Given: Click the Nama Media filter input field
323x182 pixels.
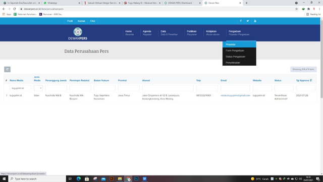Looking at the screenshot, I should pyautogui.click(x=20, y=88).
